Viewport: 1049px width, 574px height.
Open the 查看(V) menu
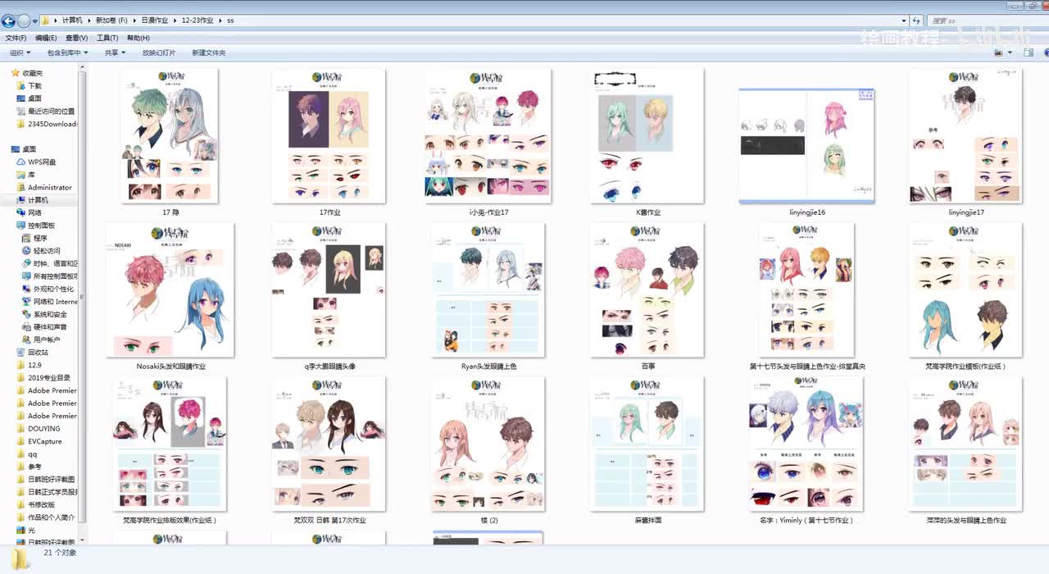[76, 38]
